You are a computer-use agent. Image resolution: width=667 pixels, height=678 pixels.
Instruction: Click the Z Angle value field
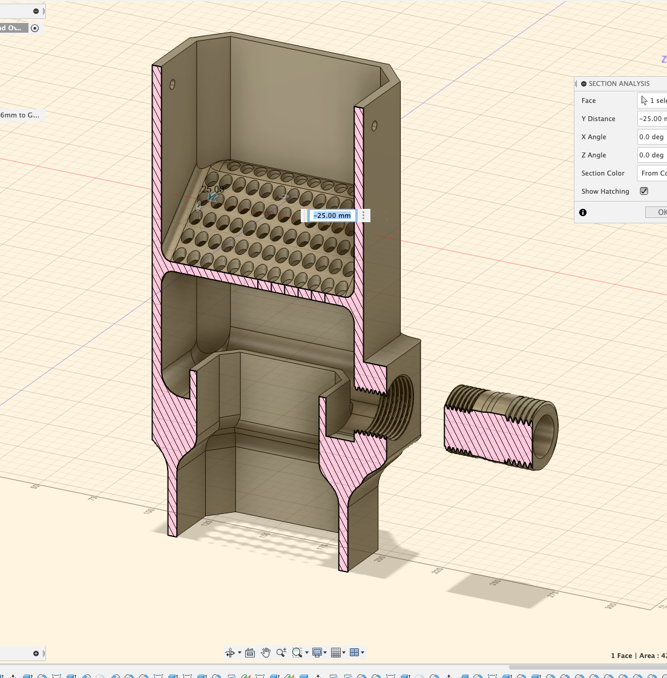(x=652, y=155)
